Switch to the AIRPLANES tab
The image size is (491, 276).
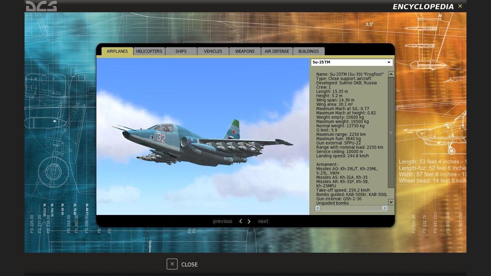(117, 51)
